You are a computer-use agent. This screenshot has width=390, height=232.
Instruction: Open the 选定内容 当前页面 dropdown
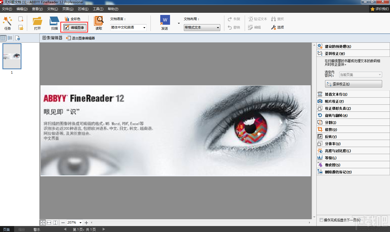tap(360, 75)
